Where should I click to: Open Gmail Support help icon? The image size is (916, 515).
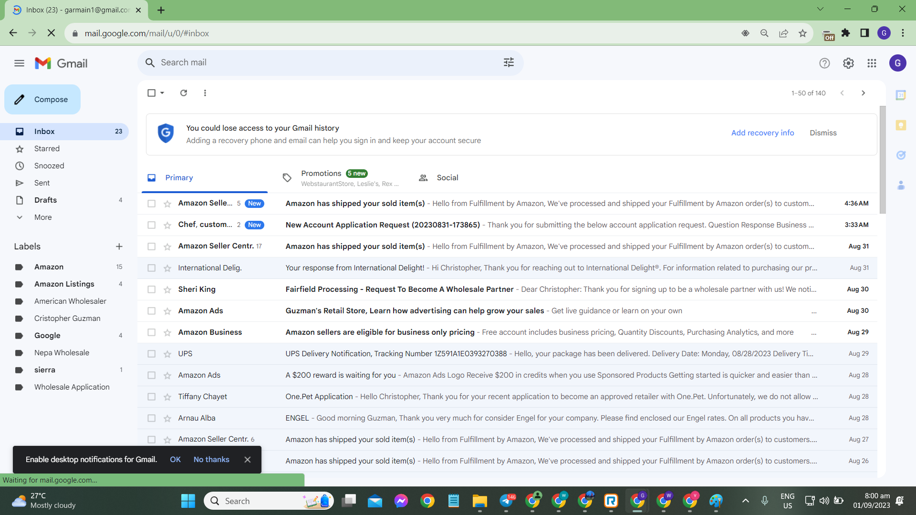824,63
